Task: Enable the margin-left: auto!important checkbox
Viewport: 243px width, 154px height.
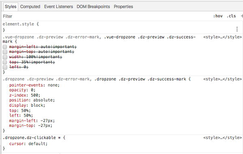Action: [5, 47]
